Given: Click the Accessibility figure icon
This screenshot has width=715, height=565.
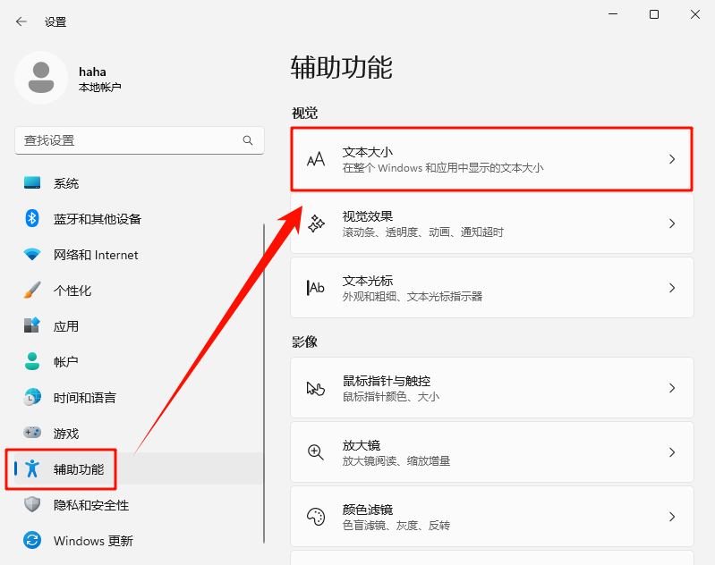Looking at the screenshot, I should point(32,468).
